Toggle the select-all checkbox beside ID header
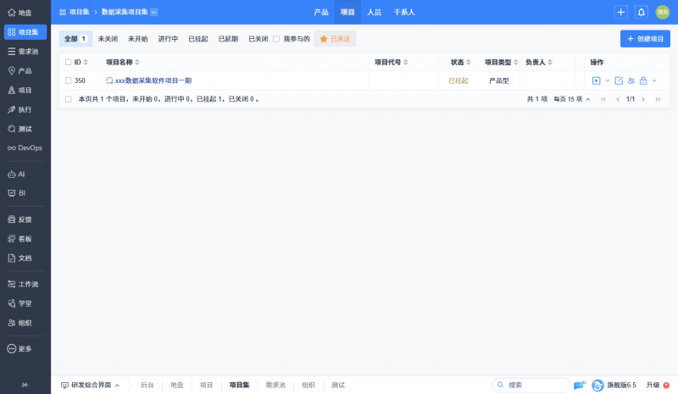678x394 pixels. pos(69,63)
